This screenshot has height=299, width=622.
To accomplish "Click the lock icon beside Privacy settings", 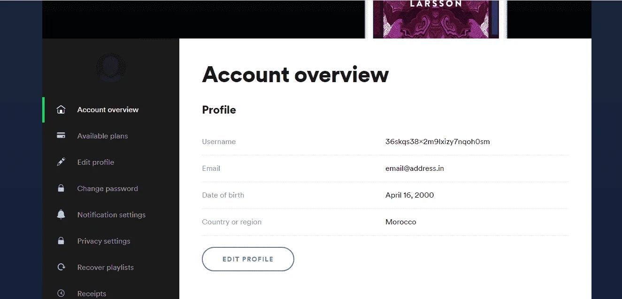I will 61,241.
